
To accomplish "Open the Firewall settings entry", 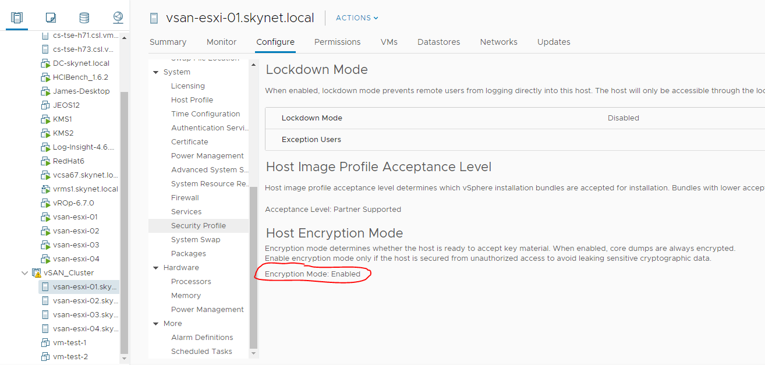I will coord(185,197).
